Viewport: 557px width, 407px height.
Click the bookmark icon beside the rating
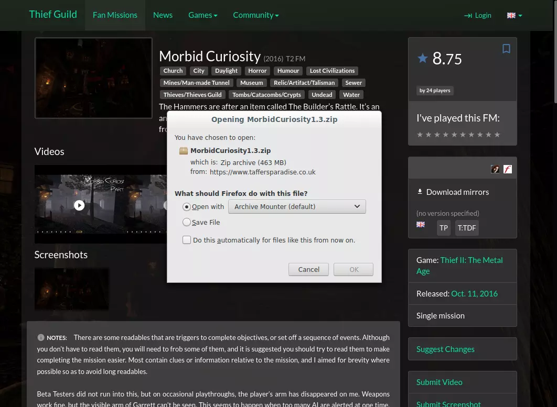pyautogui.click(x=506, y=49)
